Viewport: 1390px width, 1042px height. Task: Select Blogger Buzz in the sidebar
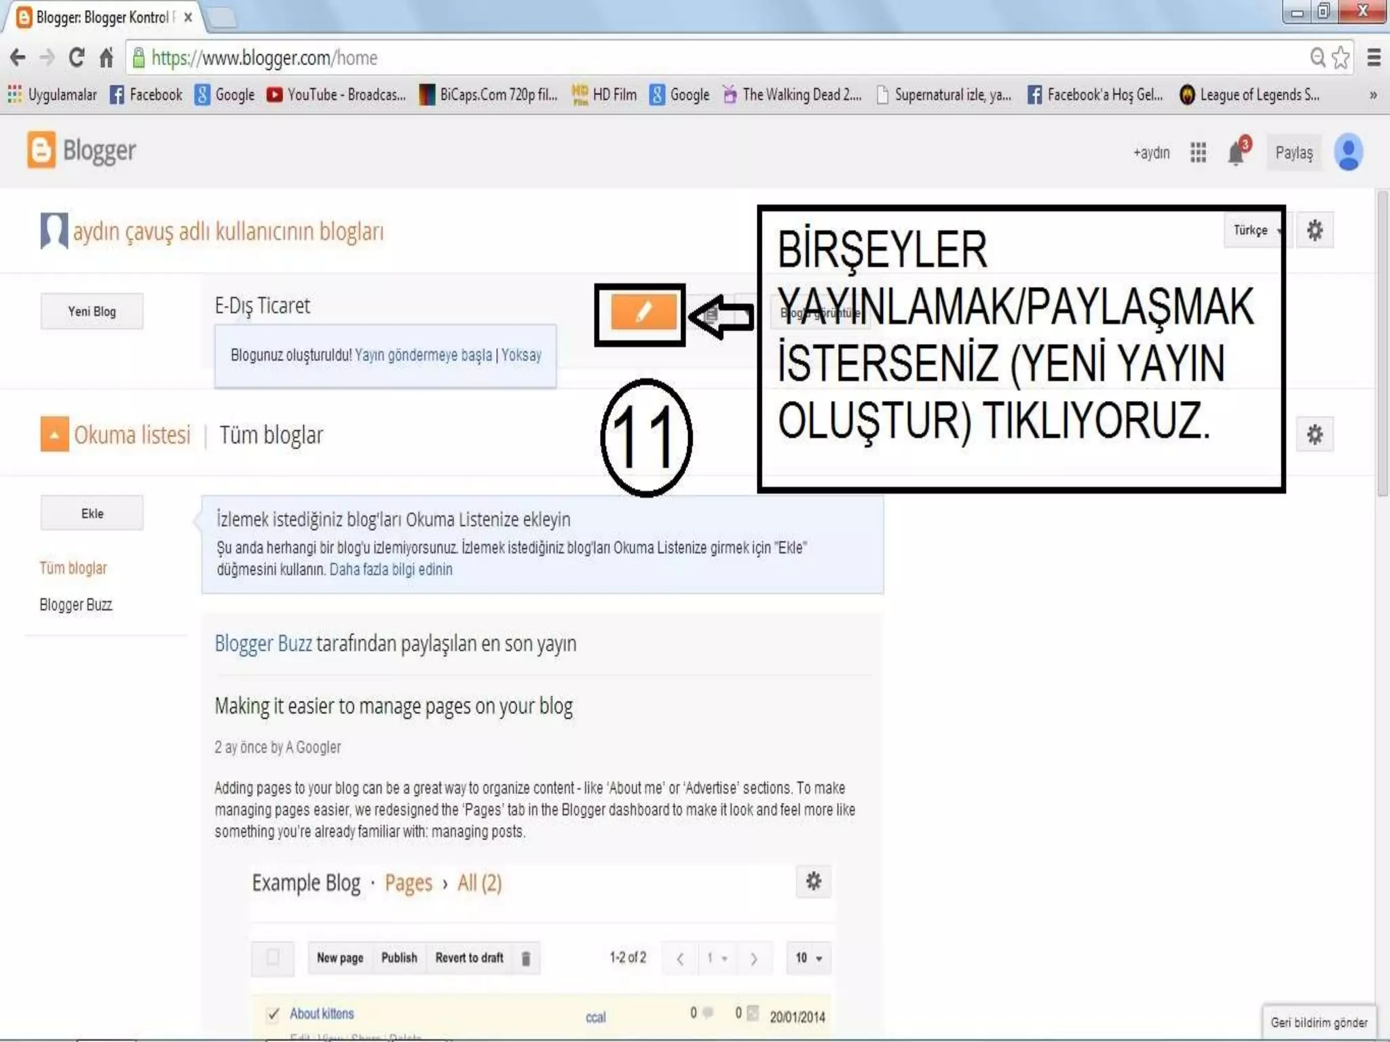[76, 604]
